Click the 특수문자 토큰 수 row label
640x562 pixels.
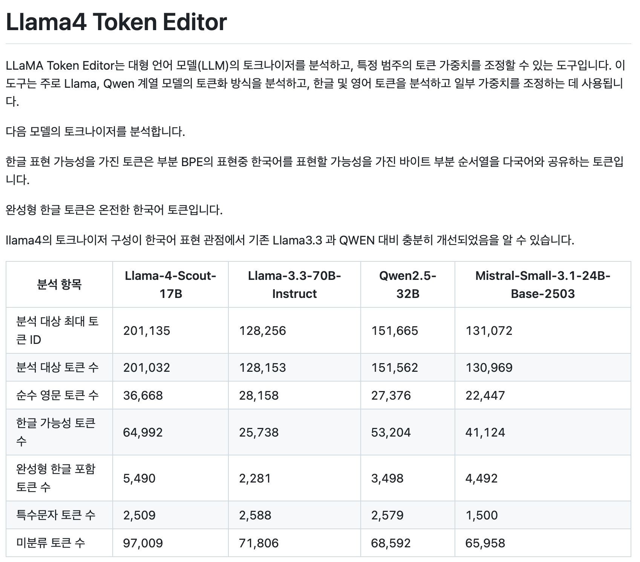[56, 515]
